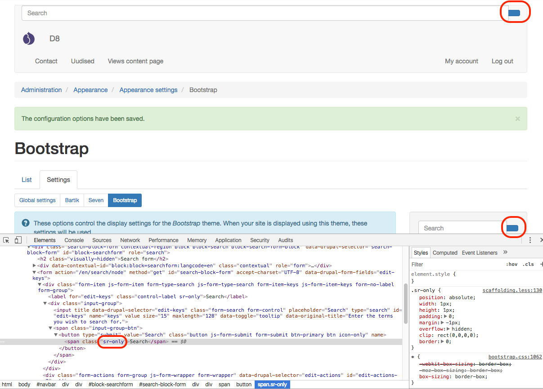Click the Drupal drop logo

click(29, 39)
